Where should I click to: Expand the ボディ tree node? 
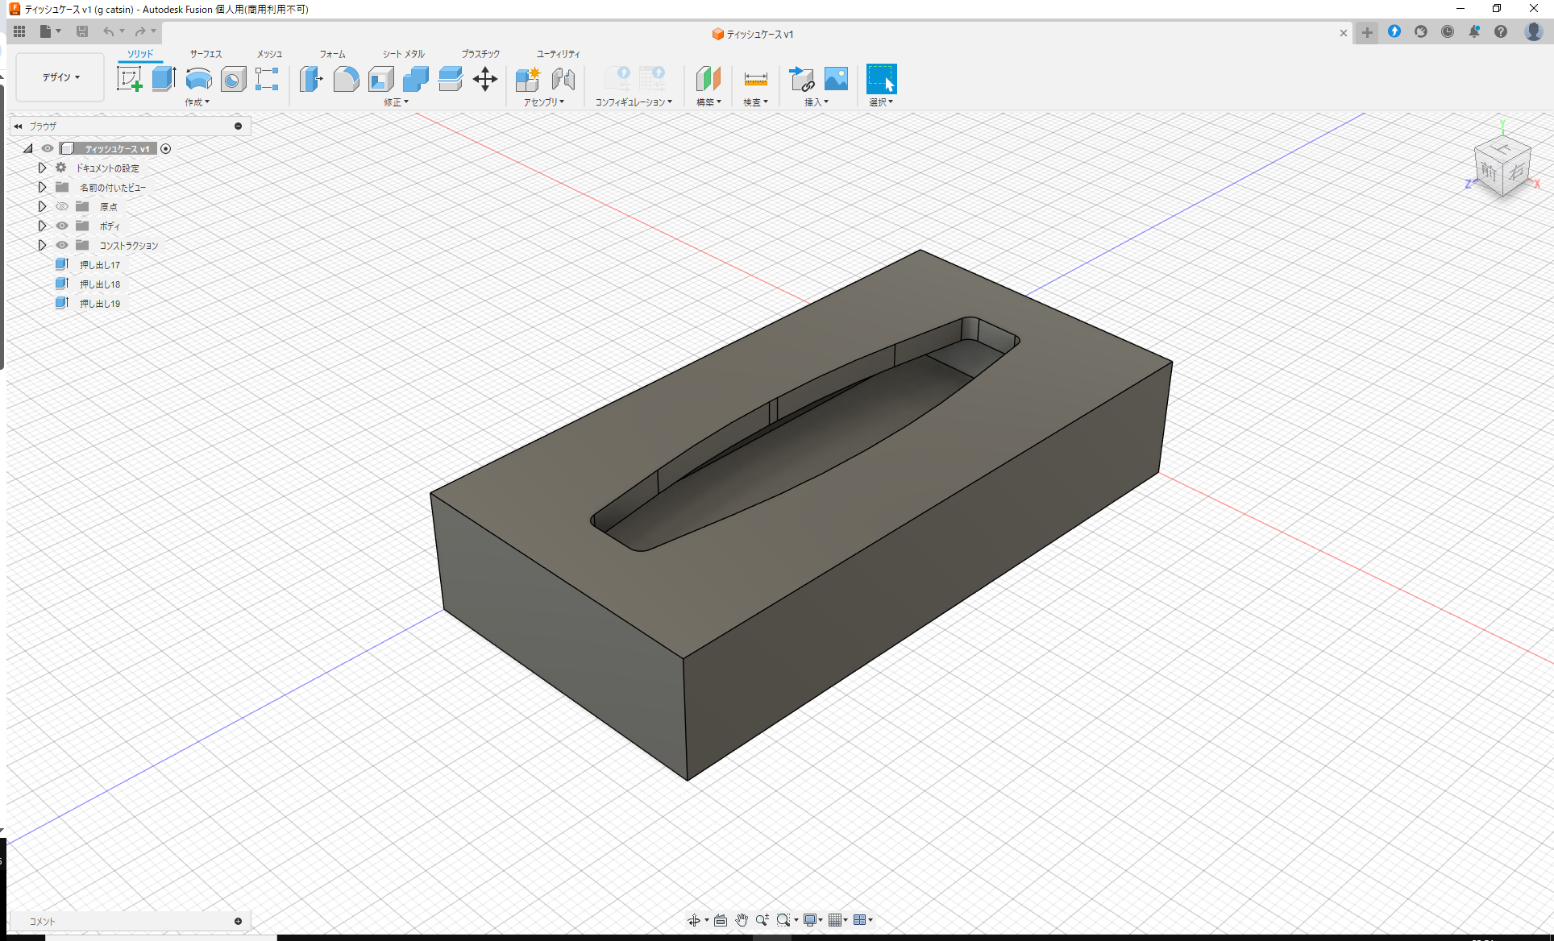(x=42, y=226)
